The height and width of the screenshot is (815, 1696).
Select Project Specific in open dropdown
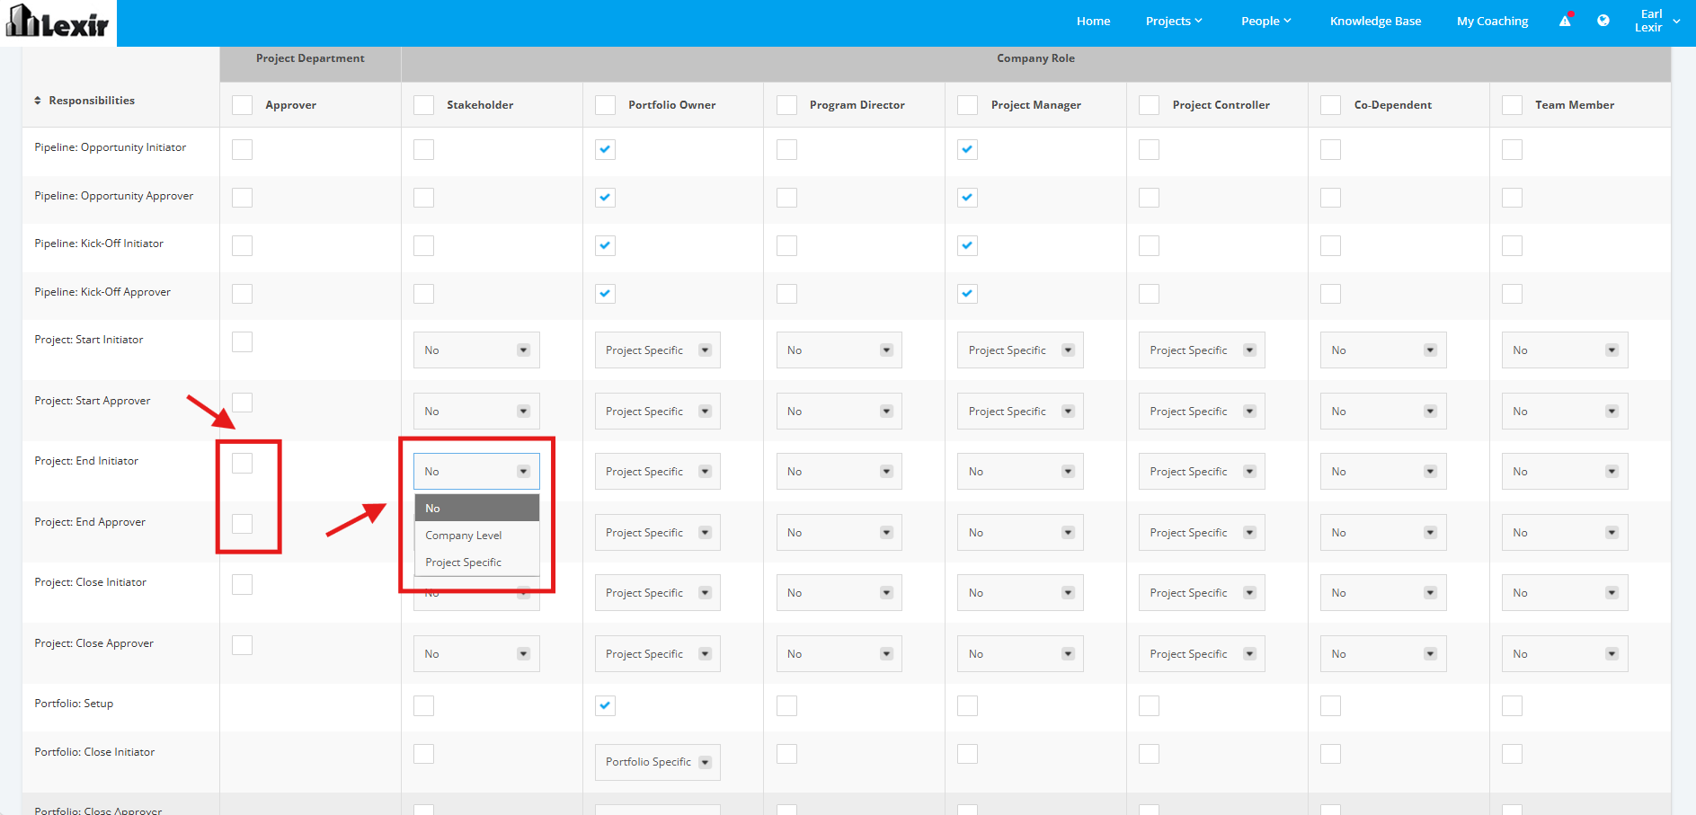[476, 562]
